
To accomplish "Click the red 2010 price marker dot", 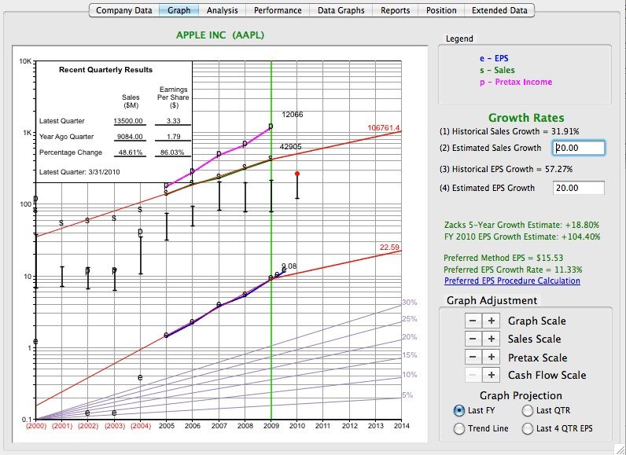I will click(297, 174).
